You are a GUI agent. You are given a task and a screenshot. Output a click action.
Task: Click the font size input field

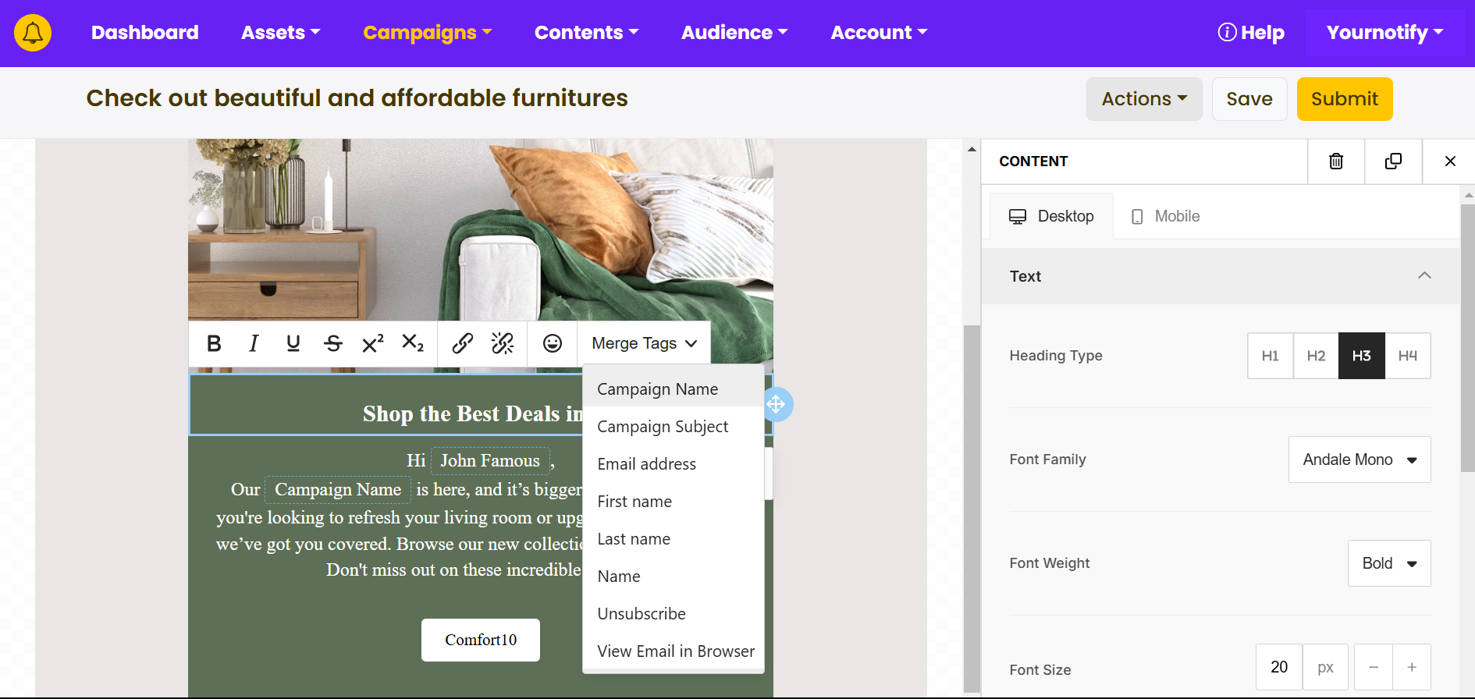click(x=1278, y=667)
